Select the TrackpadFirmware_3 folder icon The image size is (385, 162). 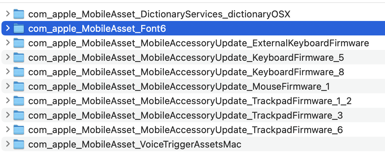(19, 115)
